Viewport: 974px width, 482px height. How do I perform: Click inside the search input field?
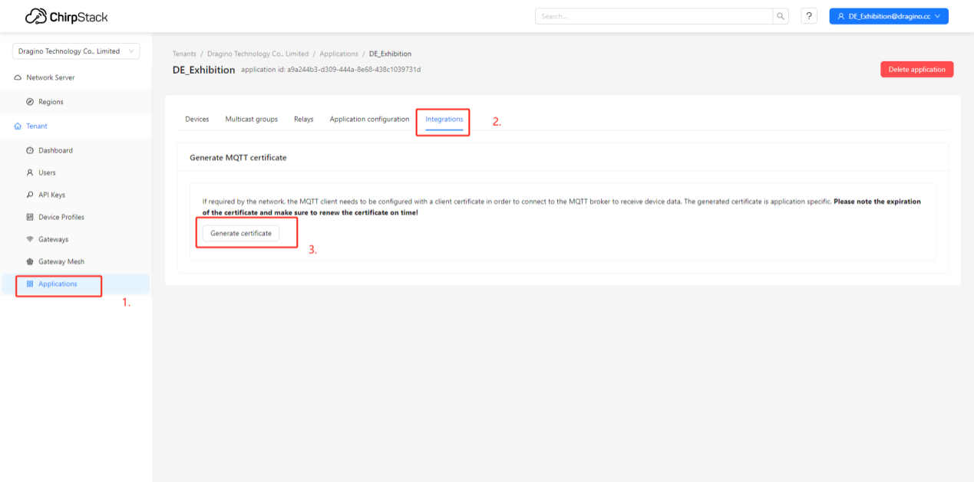click(652, 15)
